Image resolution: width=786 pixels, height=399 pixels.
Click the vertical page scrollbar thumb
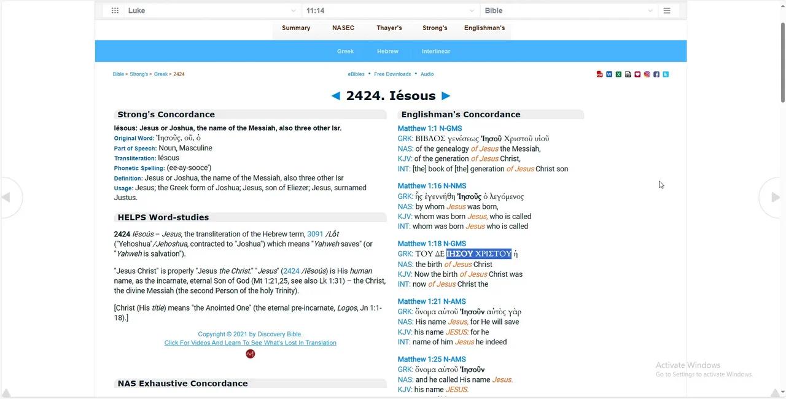click(x=782, y=61)
